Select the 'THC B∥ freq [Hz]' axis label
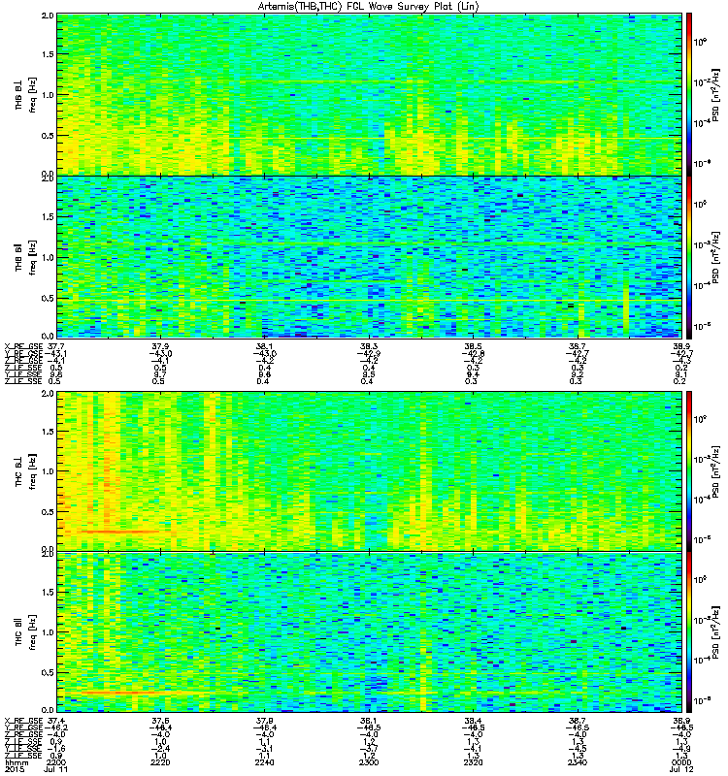Image resolution: width=728 pixels, height=776 pixels. [25, 632]
